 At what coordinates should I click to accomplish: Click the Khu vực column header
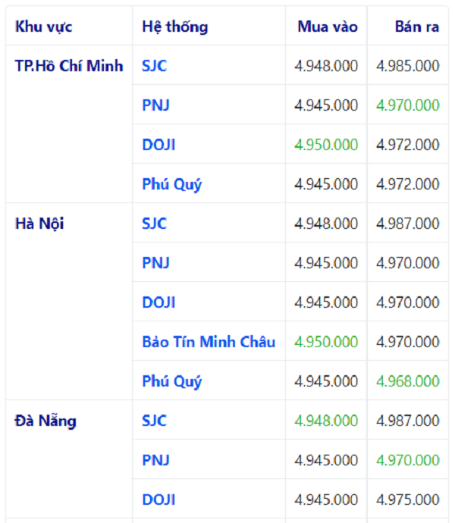pyautogui.click(x=44, y=27)
